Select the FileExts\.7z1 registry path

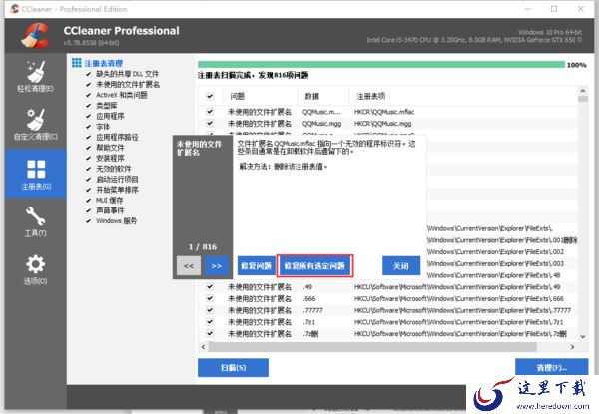click(459, 322)
